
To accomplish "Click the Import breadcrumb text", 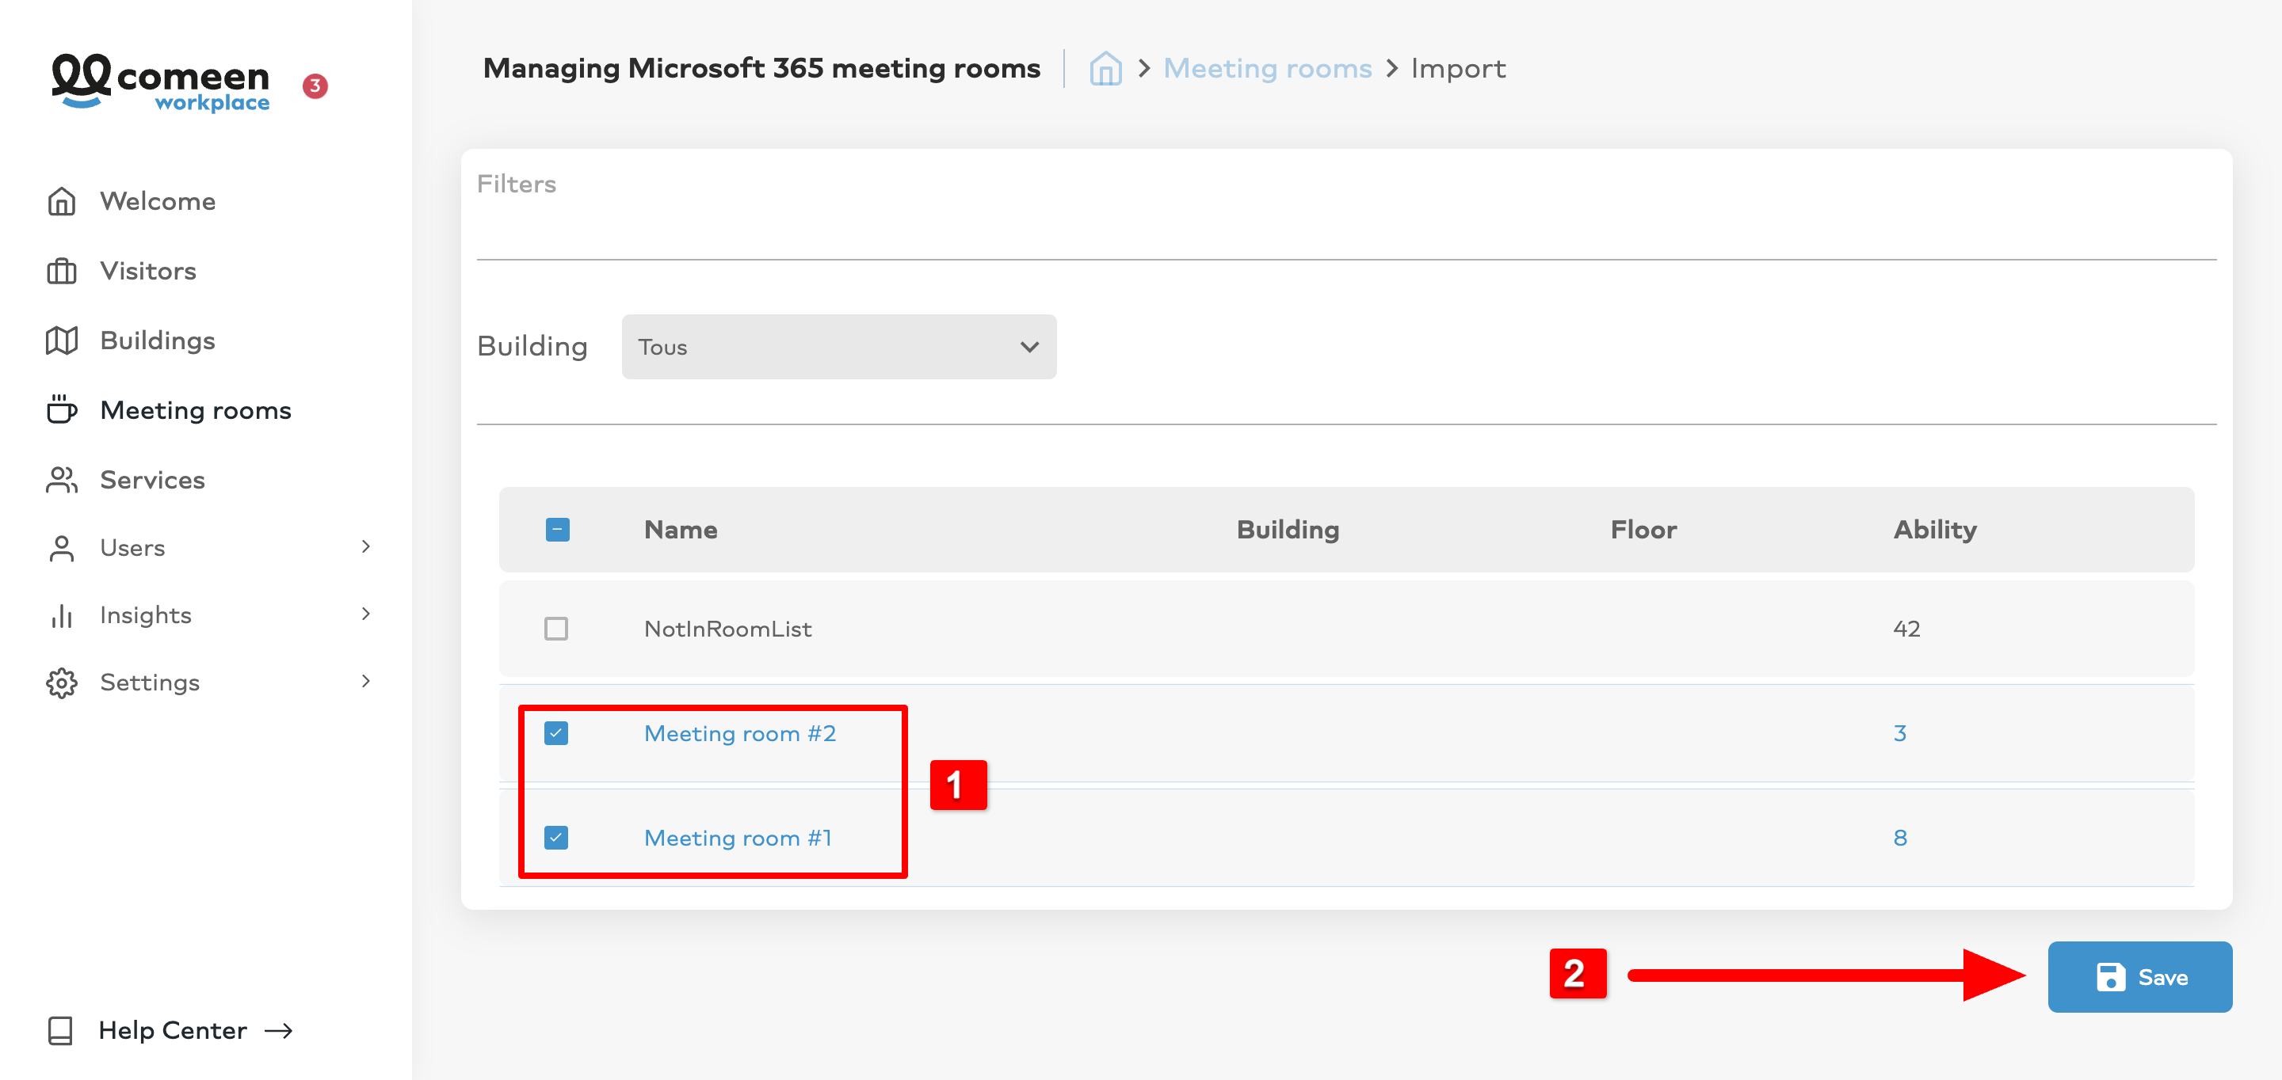I will [x=1458, y=68].
